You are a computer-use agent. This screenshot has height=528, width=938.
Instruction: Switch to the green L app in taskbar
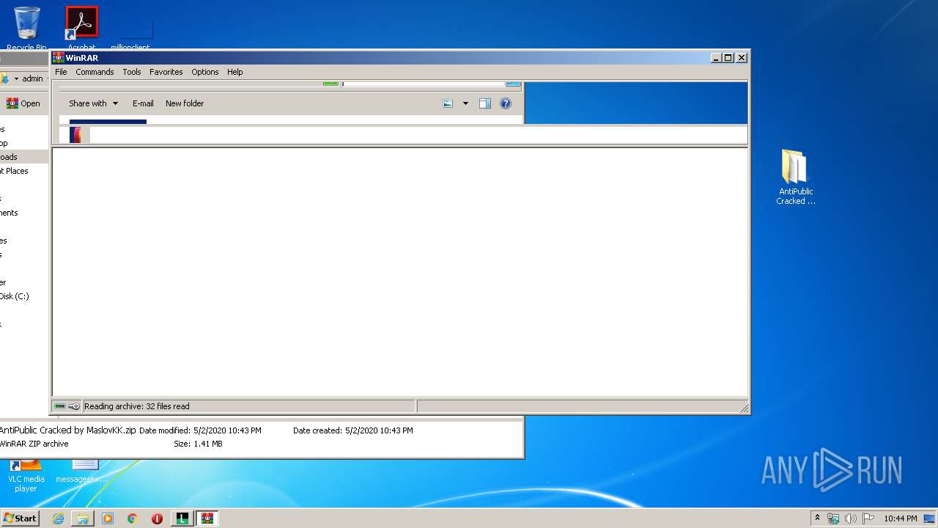pos(182,518)
